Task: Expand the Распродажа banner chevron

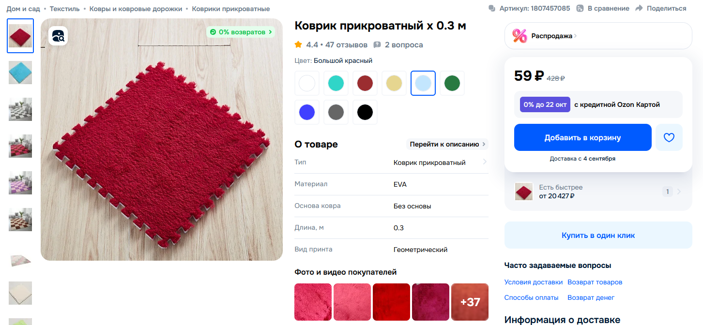Action: [576, 36]
